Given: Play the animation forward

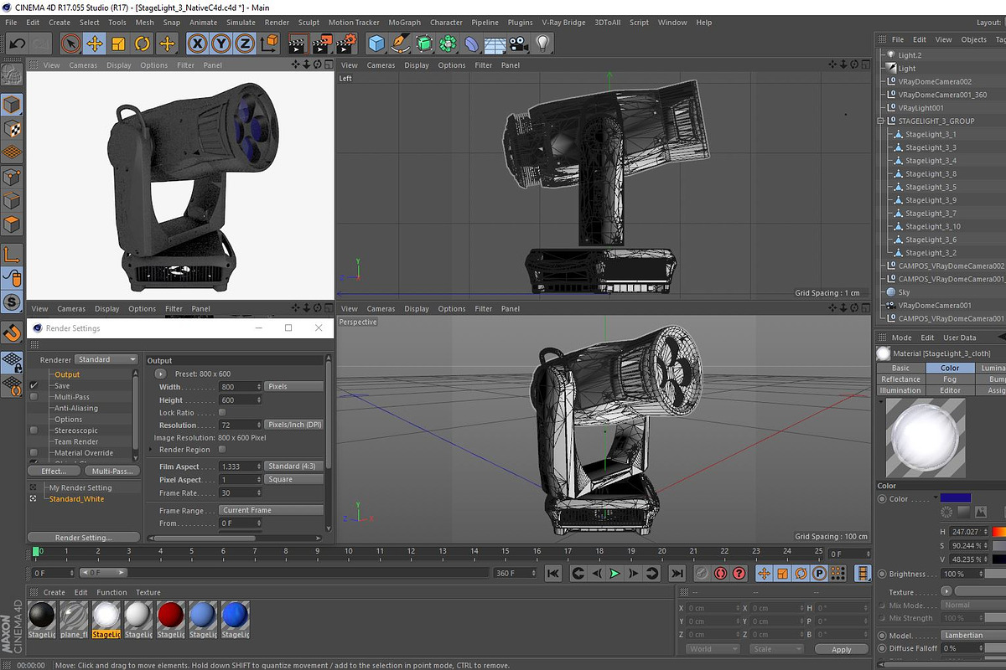Looking at the screenshot, I should 614,573.
